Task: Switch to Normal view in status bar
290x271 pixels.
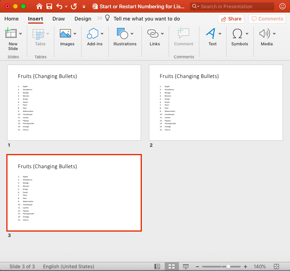Action: click(x=157, y=267)
